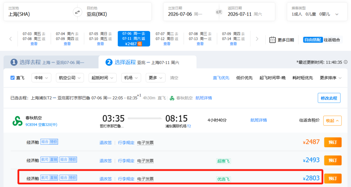Open 行李规定 for ¥2487 fare
Image resolution: width=351 pixels, height=187 pixels.
click(126, 143)
